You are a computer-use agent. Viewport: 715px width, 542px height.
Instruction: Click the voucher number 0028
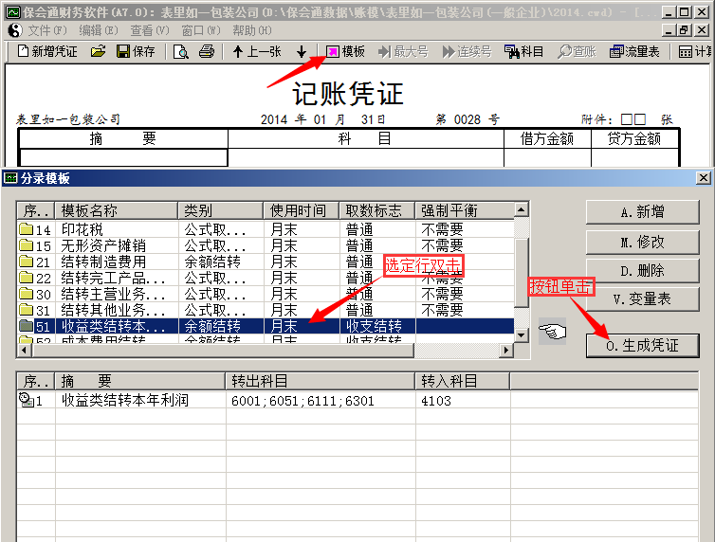pyautogui.click(x=467, y=119)
